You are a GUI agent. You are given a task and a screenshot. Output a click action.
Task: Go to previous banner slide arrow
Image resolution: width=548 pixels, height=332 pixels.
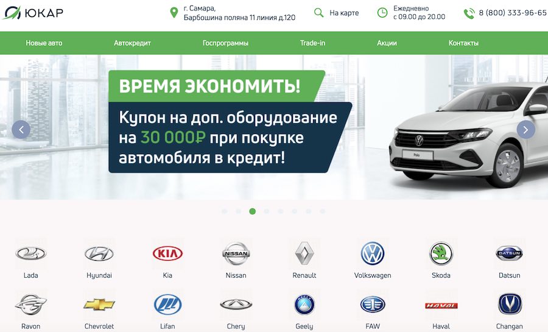click(x=21, y=130)
